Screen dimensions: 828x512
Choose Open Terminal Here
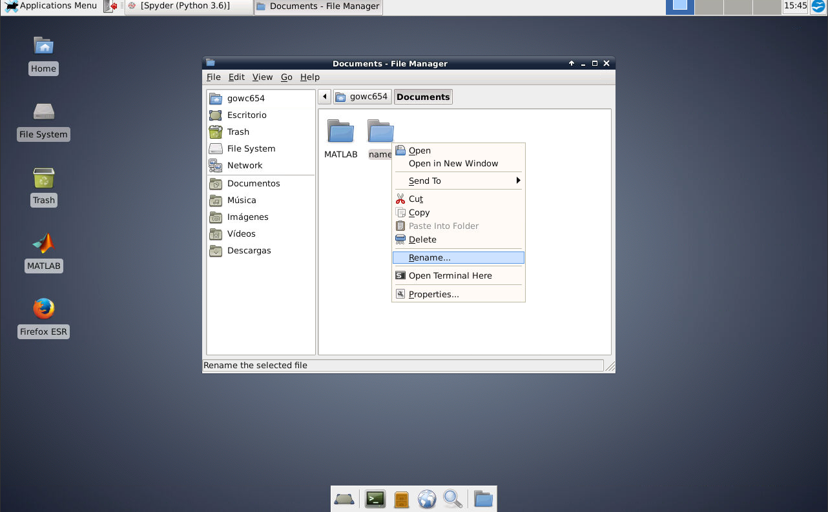click(459, 275)
